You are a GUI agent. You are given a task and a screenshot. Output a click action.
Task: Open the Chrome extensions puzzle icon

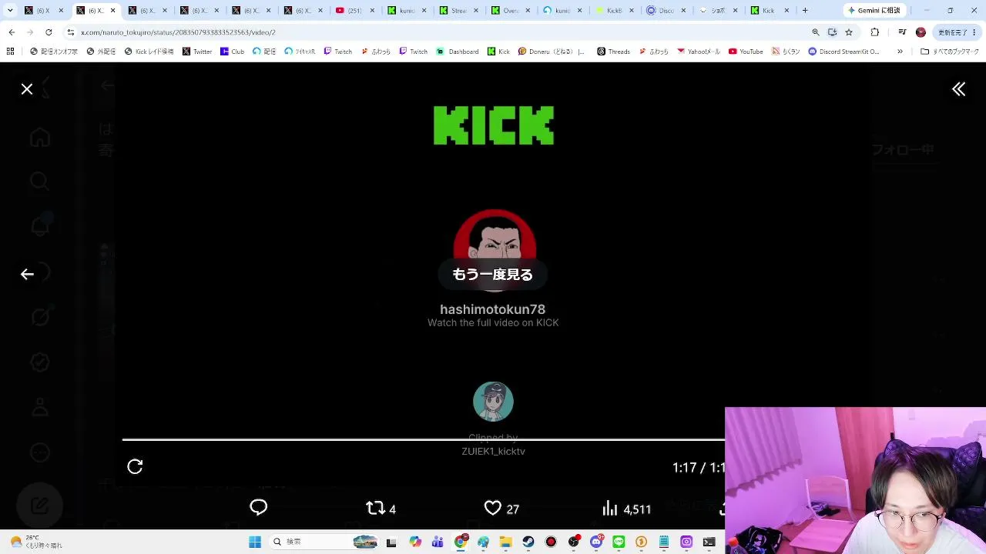(874, 32)
